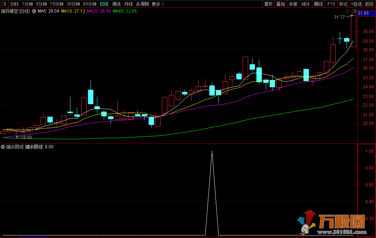This screenshot has height=238, width=376.
Task: Open the 多周期 multi-period view
Action: point(142,4)
